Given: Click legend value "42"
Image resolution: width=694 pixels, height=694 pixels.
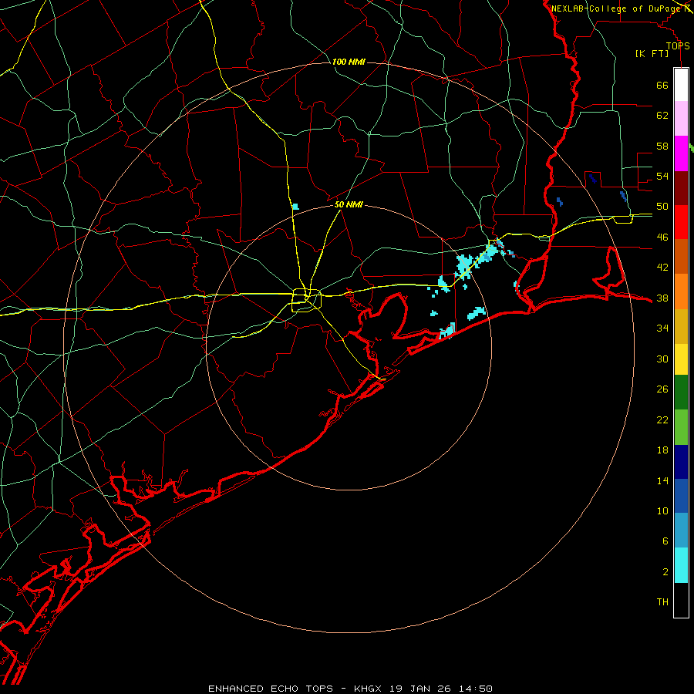Looking at the screenshot, I should click(x=662, y=268).
